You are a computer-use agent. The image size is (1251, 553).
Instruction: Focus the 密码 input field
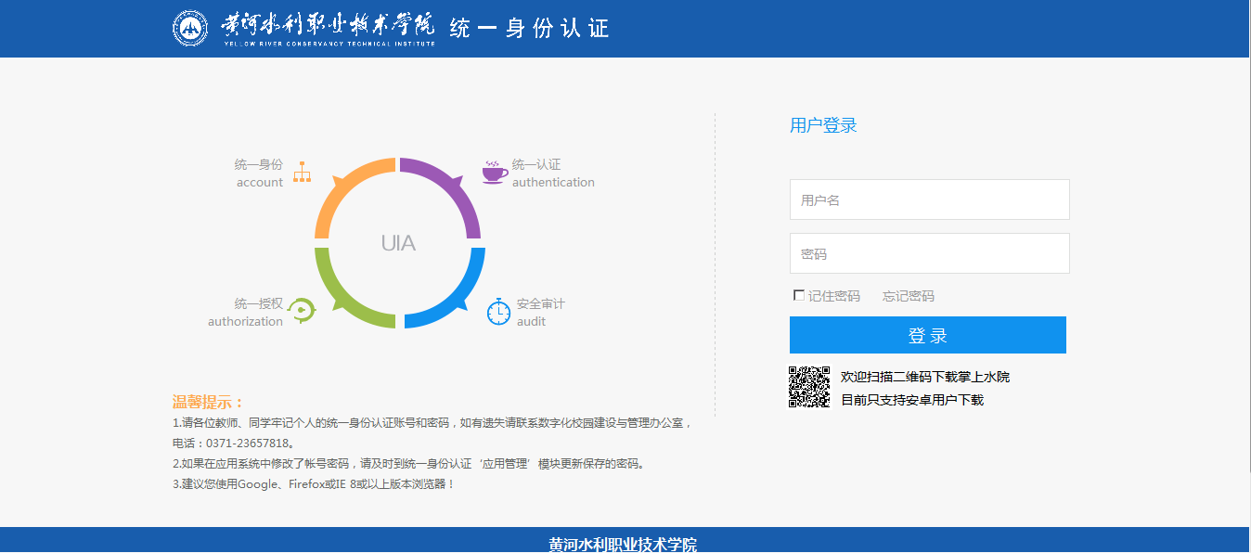[929, 253]
